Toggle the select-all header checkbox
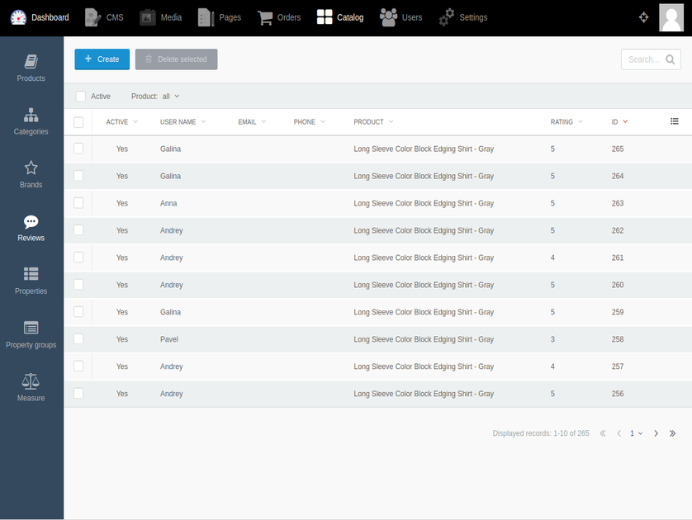The width and height of the screenshot is (692, 520). [x=78, y=122]
